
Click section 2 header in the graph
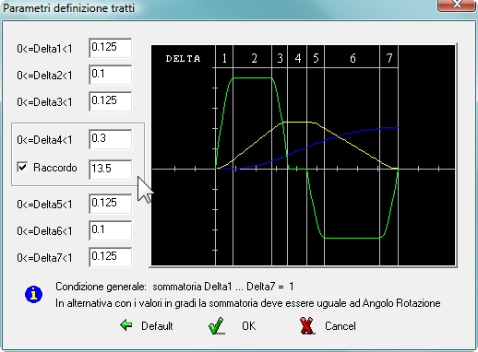click(254, 58)
